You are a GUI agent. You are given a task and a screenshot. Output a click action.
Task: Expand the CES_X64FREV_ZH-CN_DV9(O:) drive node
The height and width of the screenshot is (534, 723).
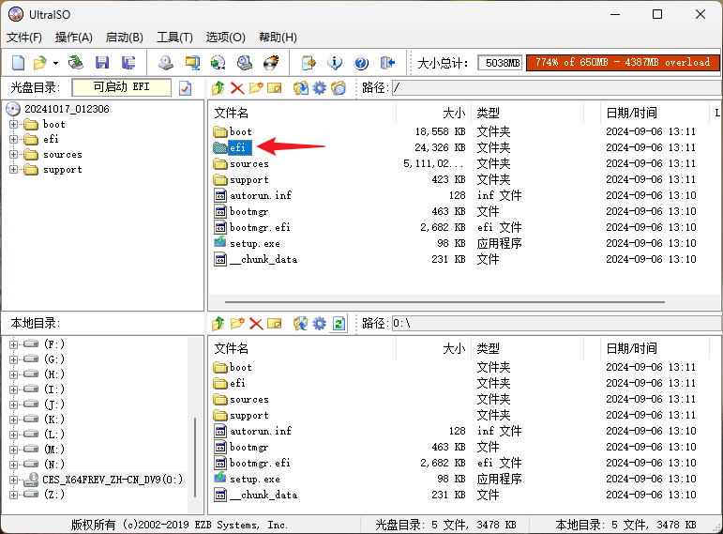point(13,480)
